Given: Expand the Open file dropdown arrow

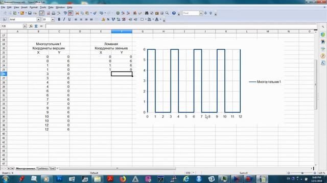Looking at the screenshot, I should point(26,13).
